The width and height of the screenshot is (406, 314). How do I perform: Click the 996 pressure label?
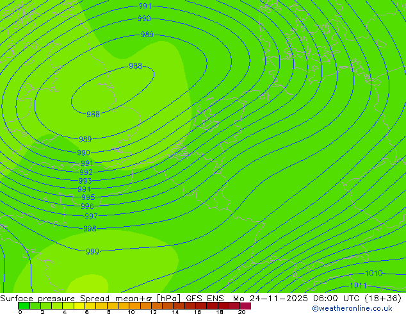(x=87, y=206)
